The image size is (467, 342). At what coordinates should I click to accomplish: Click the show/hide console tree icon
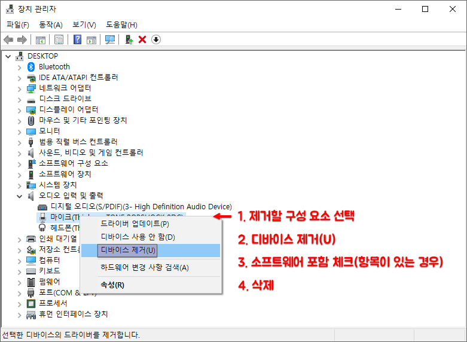pyautogui.click(x=41, y=39)
